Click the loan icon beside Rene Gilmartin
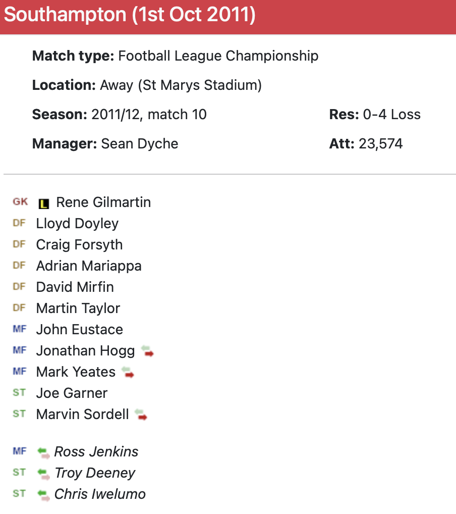 pos(44,203)
